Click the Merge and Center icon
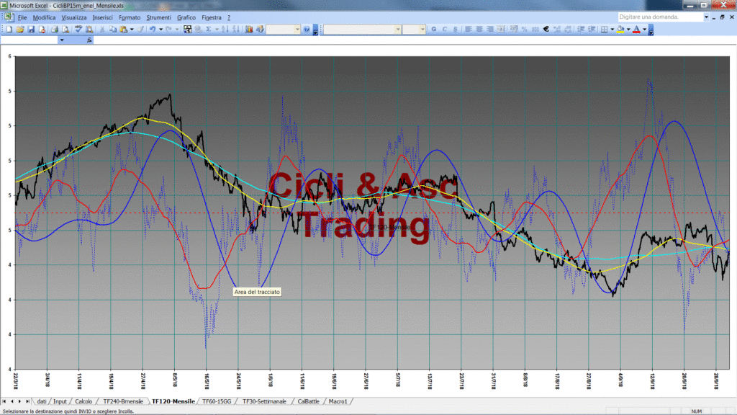 tap(501, 29)
